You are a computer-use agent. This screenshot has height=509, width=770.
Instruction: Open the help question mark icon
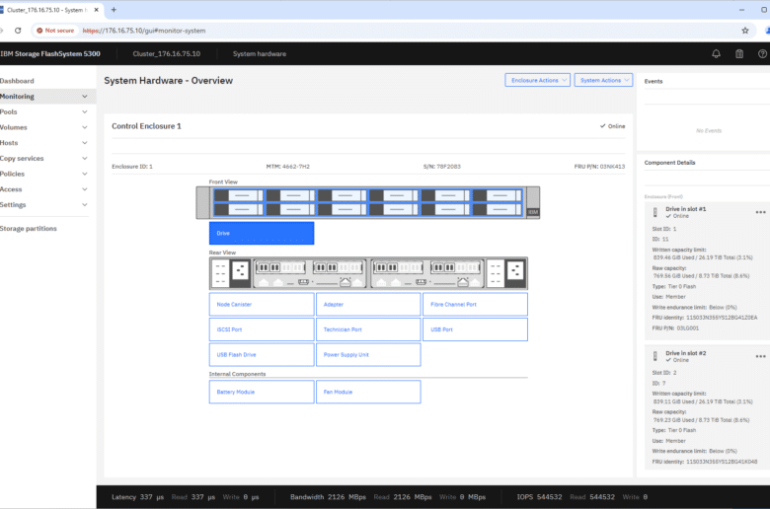(x=763, y=54)
